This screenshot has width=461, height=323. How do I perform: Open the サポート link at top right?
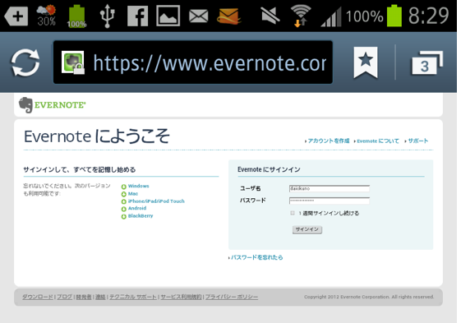[417, 141]
